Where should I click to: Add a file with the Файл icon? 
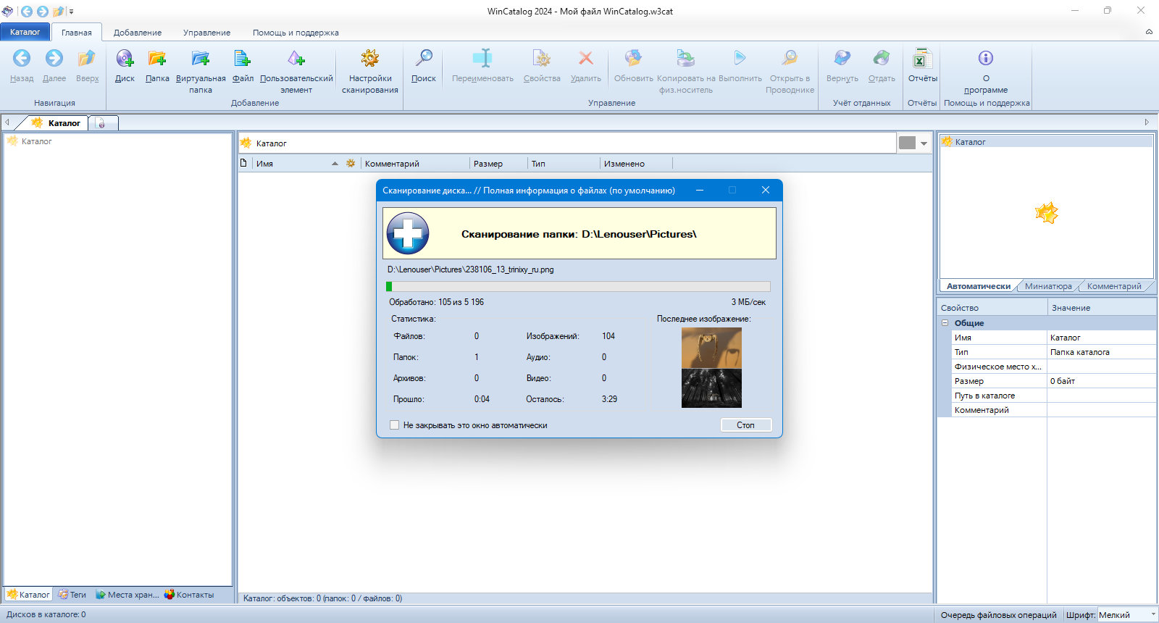point(243,59)
